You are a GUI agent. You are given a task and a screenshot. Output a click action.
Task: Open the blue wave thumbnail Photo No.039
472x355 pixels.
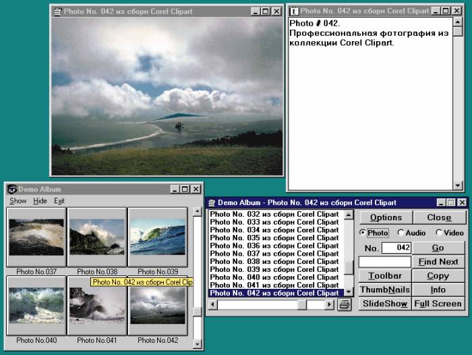pos(158,237)
